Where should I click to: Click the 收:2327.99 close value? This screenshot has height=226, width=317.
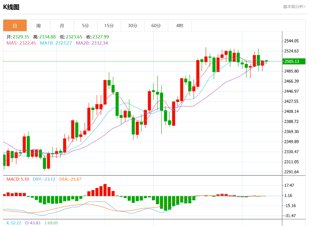[x=98, y=37]
